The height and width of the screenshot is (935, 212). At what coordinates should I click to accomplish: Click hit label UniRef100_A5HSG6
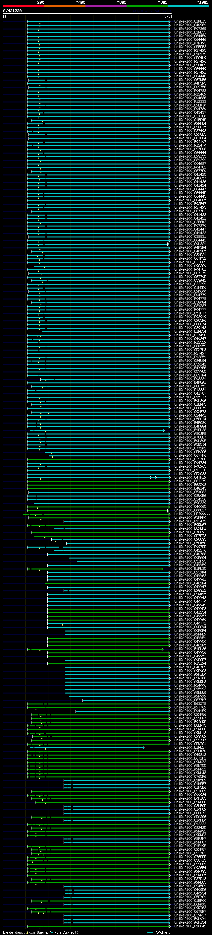click(190, 452)
